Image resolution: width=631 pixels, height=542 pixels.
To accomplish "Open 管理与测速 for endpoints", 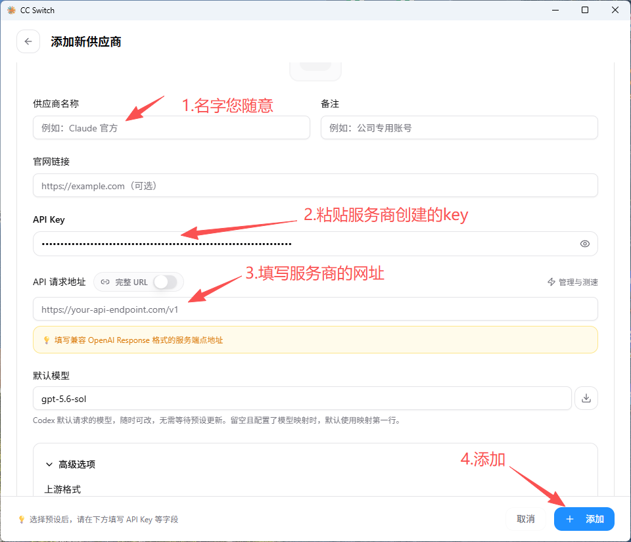I will [x=573, y=282].
